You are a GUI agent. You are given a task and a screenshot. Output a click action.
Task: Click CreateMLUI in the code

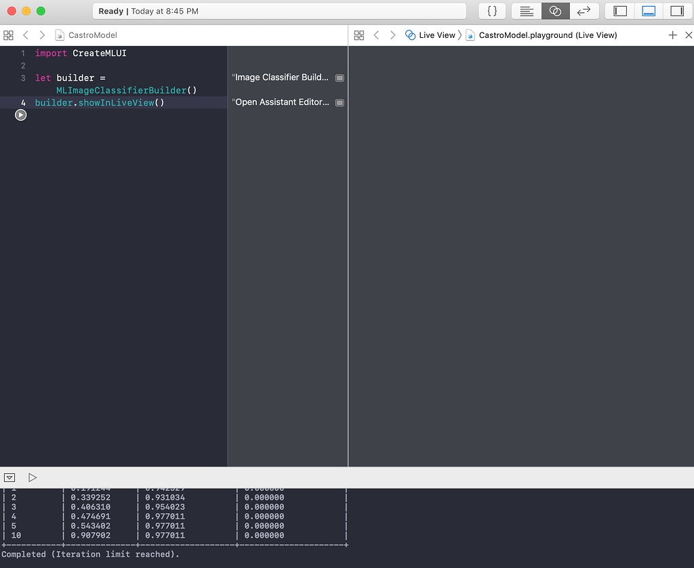pyautogui.click(x=100, y=53)
